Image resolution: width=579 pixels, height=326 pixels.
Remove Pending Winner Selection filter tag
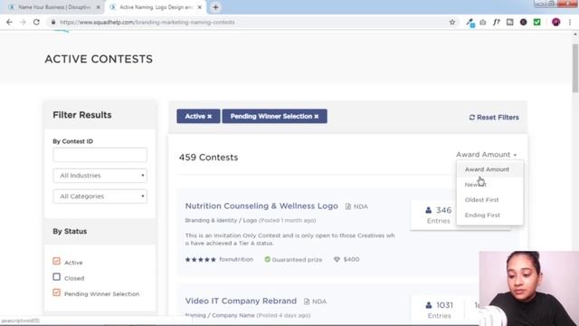pyautogui.click(x=317, y=117)
